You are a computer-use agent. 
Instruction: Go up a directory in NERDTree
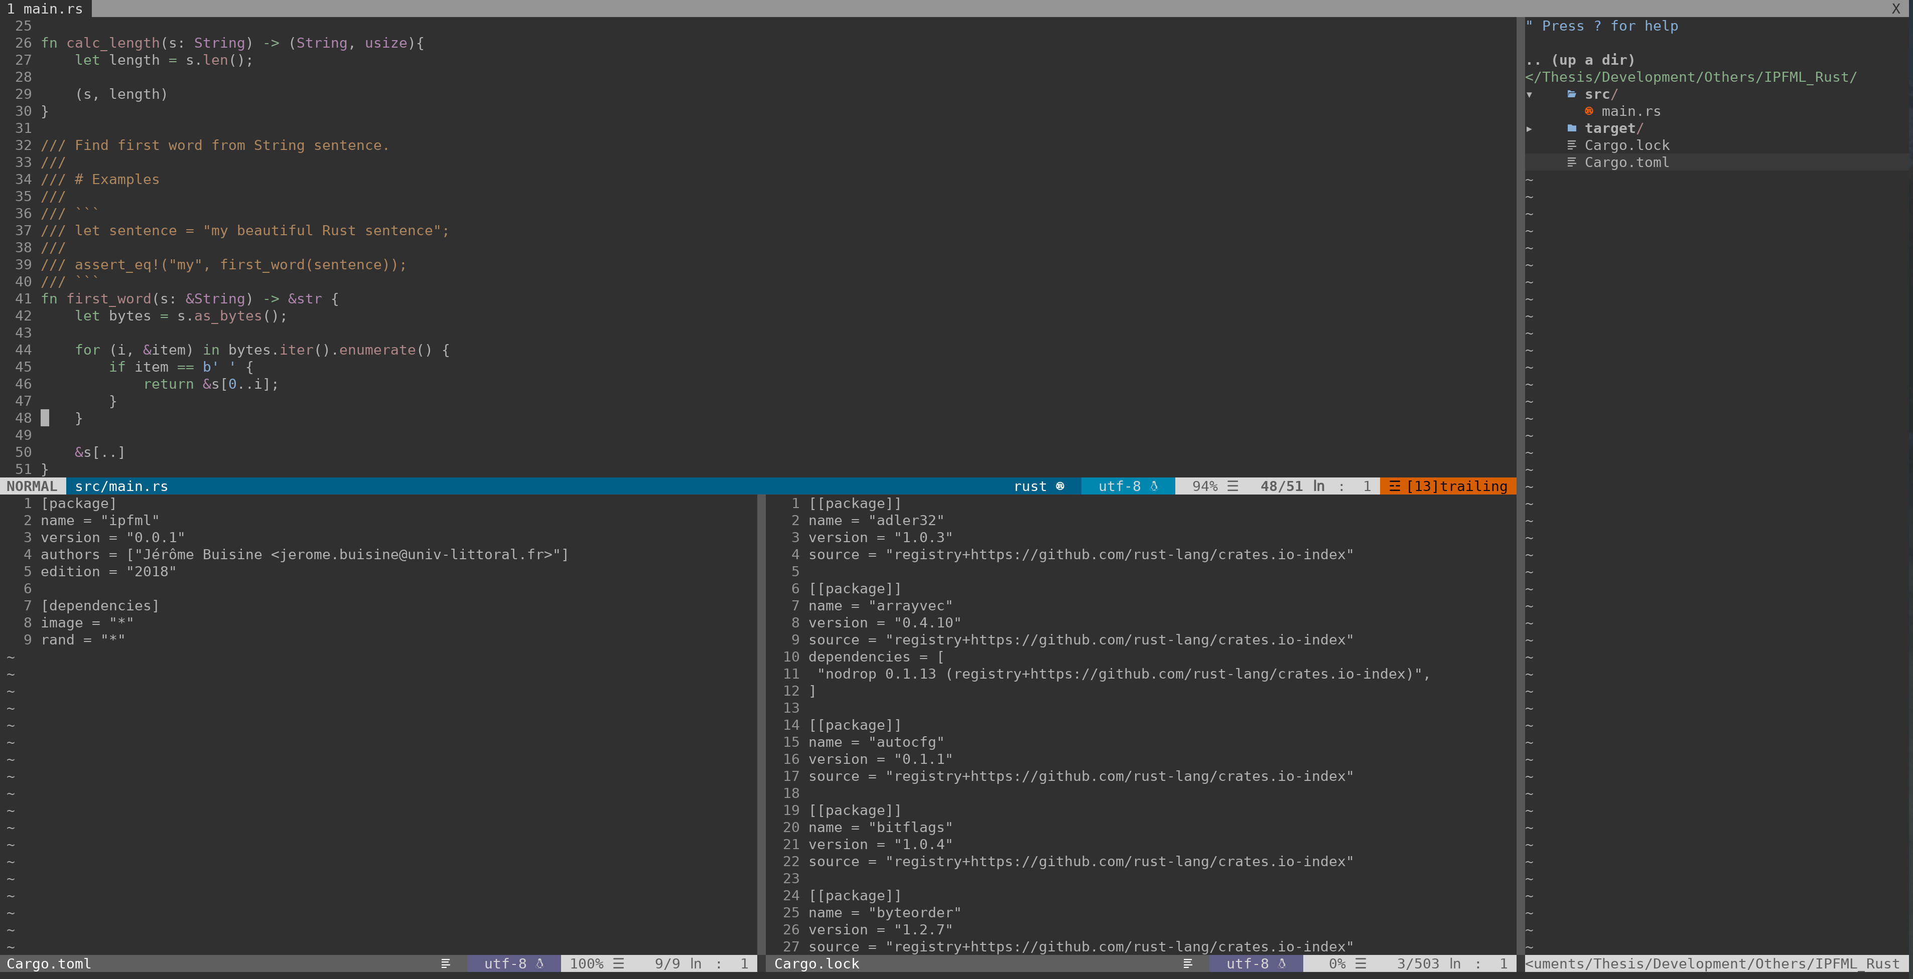tap(1580, 60)
